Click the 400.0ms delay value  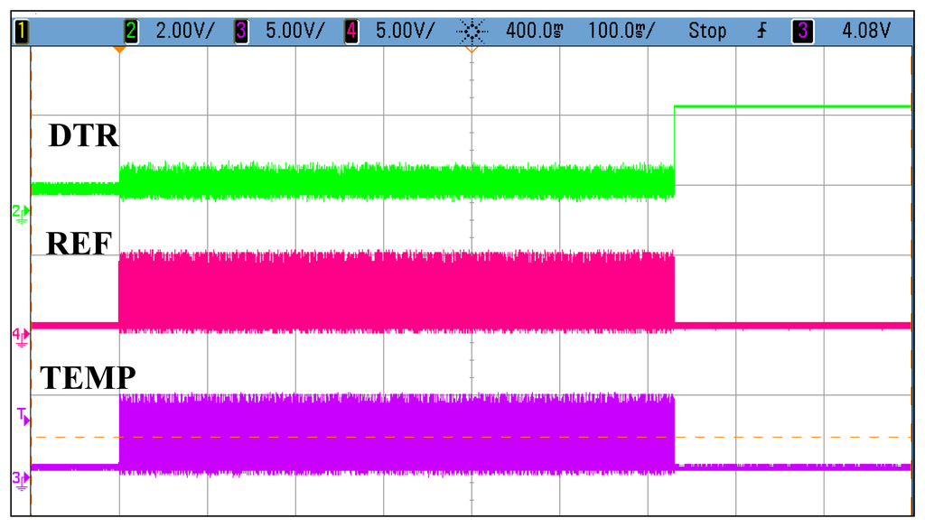[x=535, y=32]
